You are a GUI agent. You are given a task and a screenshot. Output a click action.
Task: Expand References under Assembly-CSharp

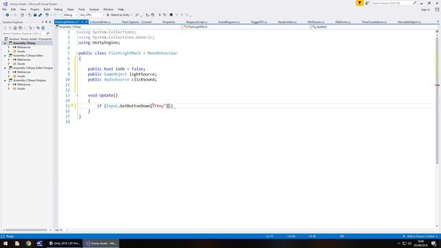coord(9,48)
